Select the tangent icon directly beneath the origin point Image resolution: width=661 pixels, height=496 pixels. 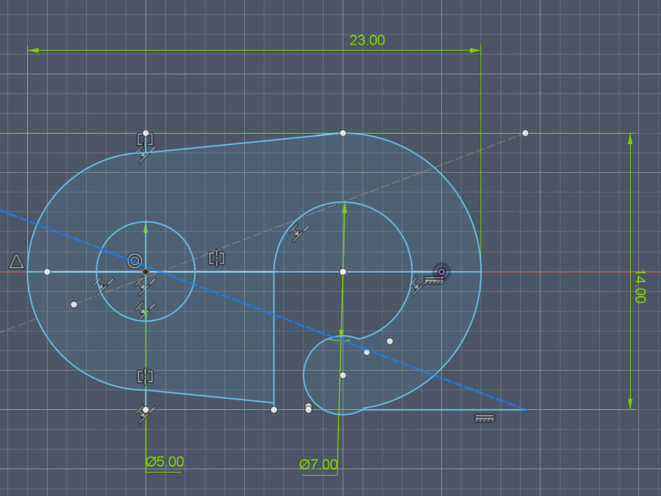[146, 286]
